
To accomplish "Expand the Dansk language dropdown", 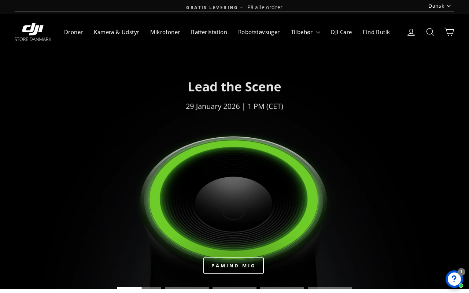I will (439, 6).
